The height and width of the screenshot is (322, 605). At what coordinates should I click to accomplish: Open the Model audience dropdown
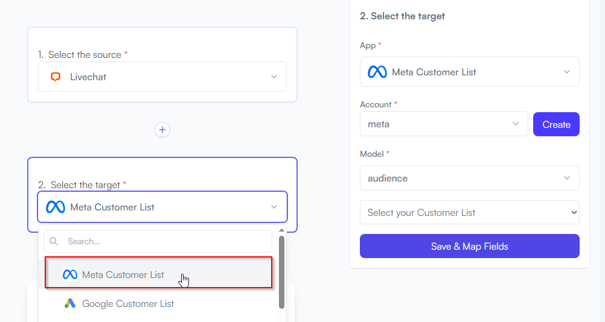pos(470,178)
